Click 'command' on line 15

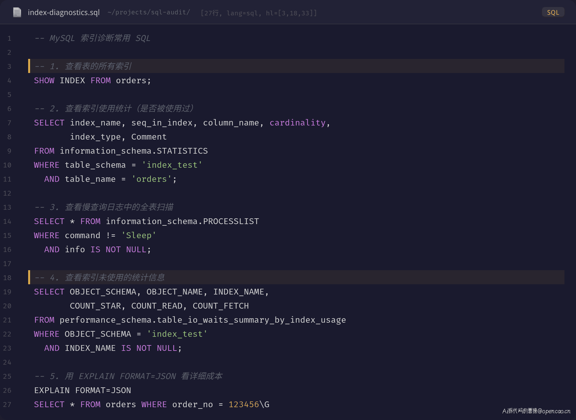83,235
